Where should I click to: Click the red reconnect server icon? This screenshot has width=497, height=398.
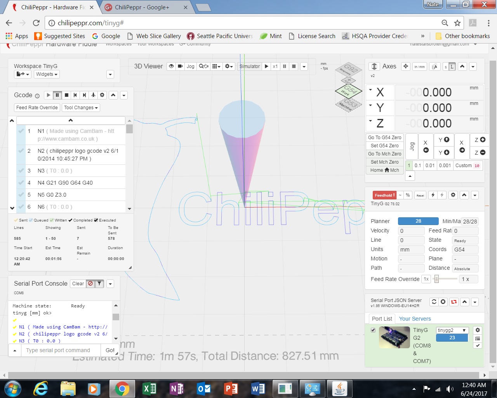(x=454, y=302)
